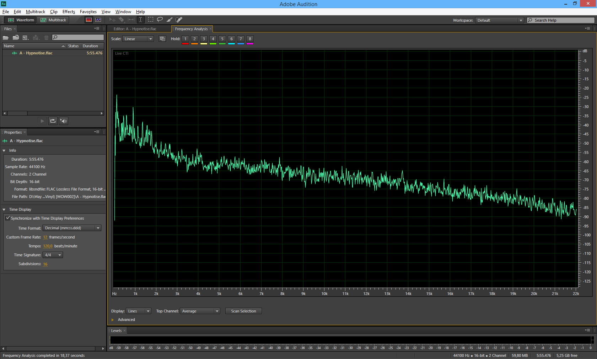Click the Import File icon

(16, 38)
